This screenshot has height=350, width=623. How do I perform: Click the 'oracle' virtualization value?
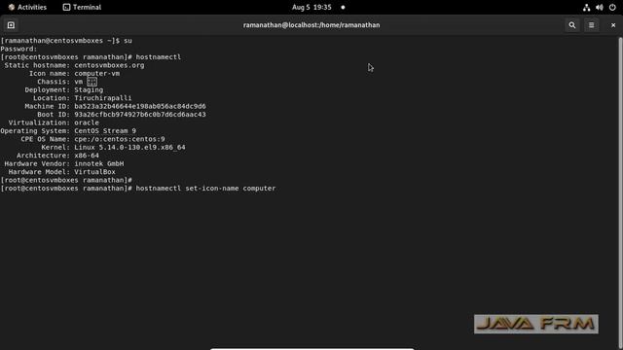click(x=87, y=122)
